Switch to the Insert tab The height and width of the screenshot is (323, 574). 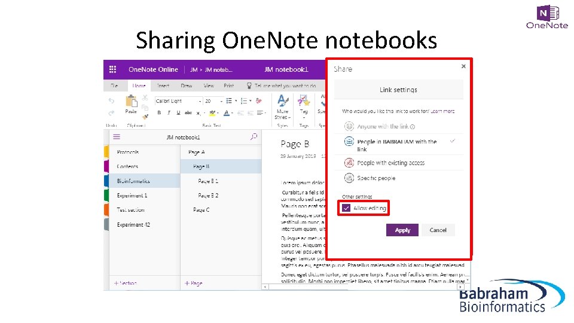[163, 86]
